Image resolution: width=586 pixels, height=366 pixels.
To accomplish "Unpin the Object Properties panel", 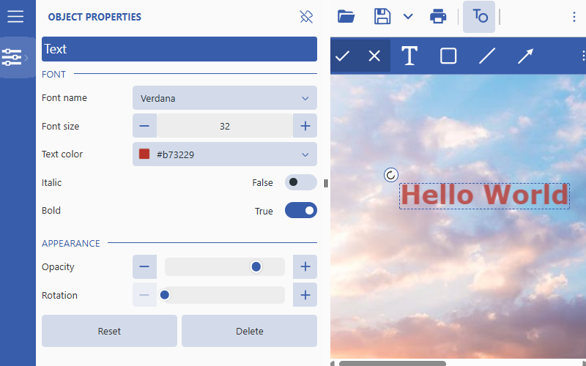I will [306, 17].
